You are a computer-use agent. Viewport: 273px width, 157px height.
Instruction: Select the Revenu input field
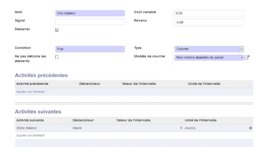[x=209, y=22]
